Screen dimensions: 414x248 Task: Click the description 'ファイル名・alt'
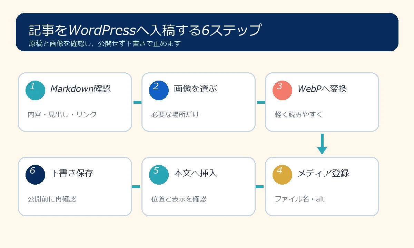point(299,199)
